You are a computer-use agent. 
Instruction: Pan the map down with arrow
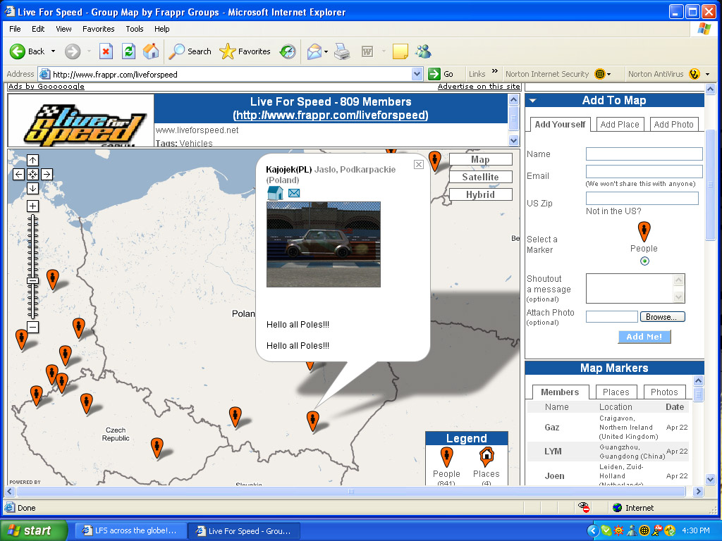click(32, 188)
